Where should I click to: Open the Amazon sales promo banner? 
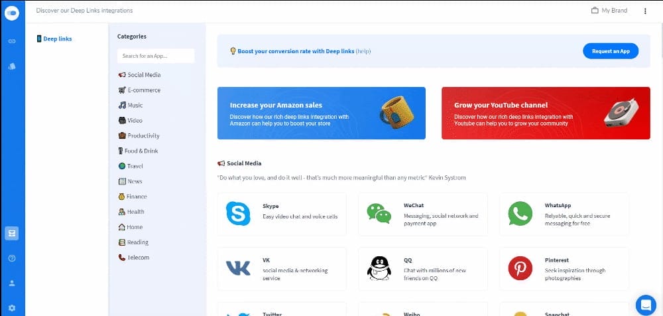pyautogui.click(x=321, y=113)
